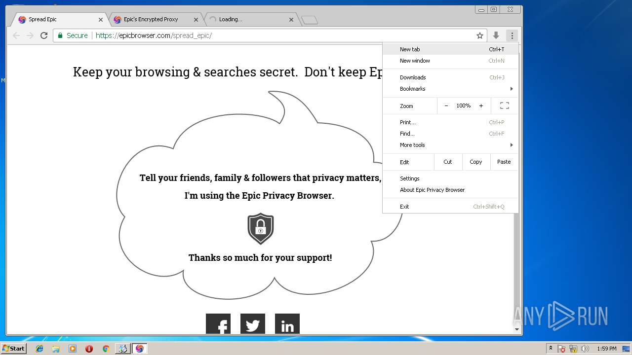
Task: Open the media player taskbar icon
Action: (x=73, y=349)
